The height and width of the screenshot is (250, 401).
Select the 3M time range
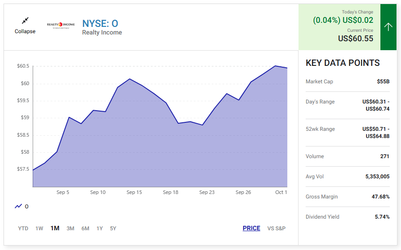pyautogui.click(x=70, y=228)
